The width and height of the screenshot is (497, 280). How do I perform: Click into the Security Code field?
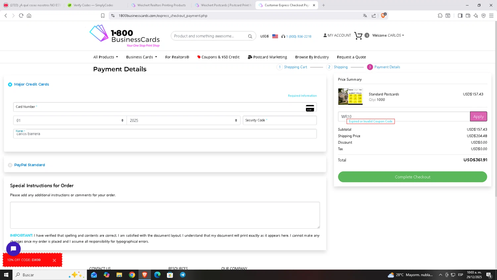coord(280,120)
